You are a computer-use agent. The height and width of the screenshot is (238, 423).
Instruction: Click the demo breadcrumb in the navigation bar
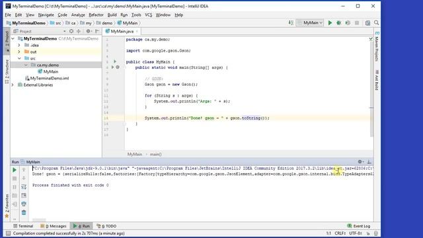tap(104, 23)
